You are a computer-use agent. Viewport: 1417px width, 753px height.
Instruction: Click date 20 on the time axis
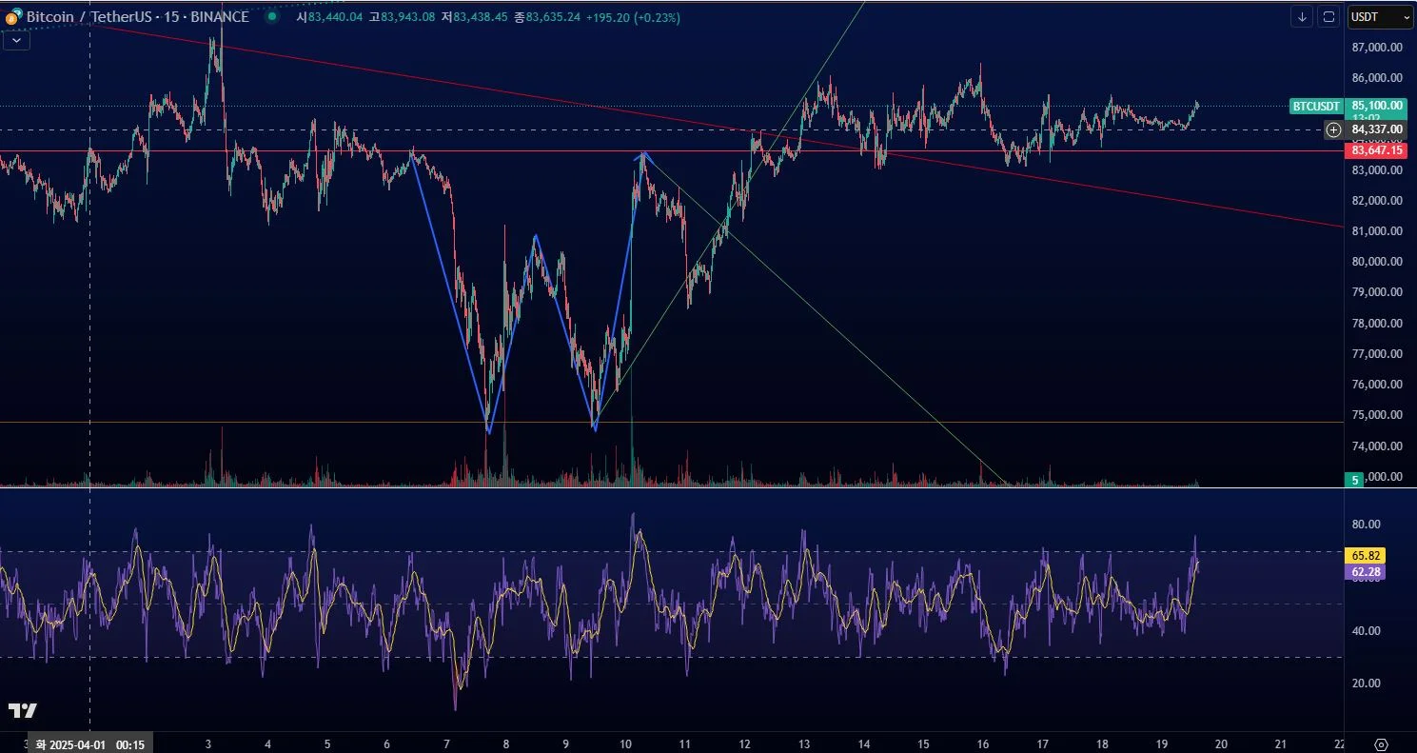[1221, 743]
